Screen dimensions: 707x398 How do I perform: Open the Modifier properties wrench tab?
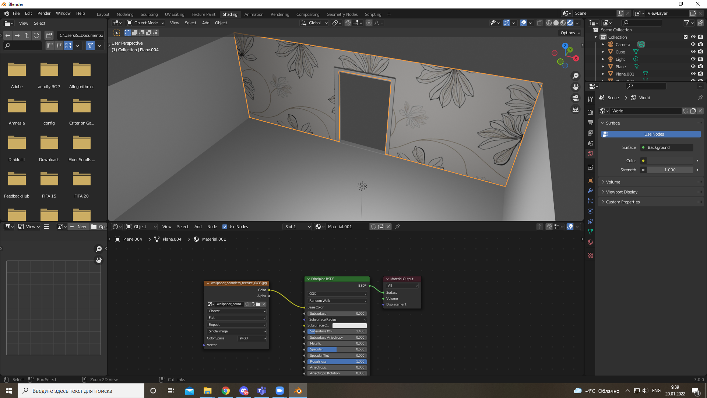[x=590, y=191]
